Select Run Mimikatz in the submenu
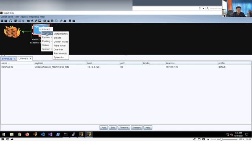 tap(61, 53)
